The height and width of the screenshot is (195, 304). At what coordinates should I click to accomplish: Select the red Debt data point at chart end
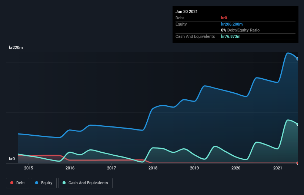pos(298,163)
